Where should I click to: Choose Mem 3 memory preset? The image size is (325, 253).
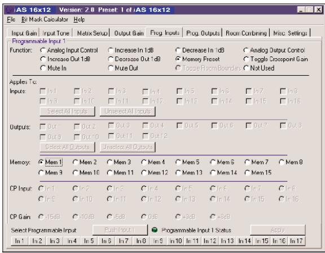(x=119, y=162)
